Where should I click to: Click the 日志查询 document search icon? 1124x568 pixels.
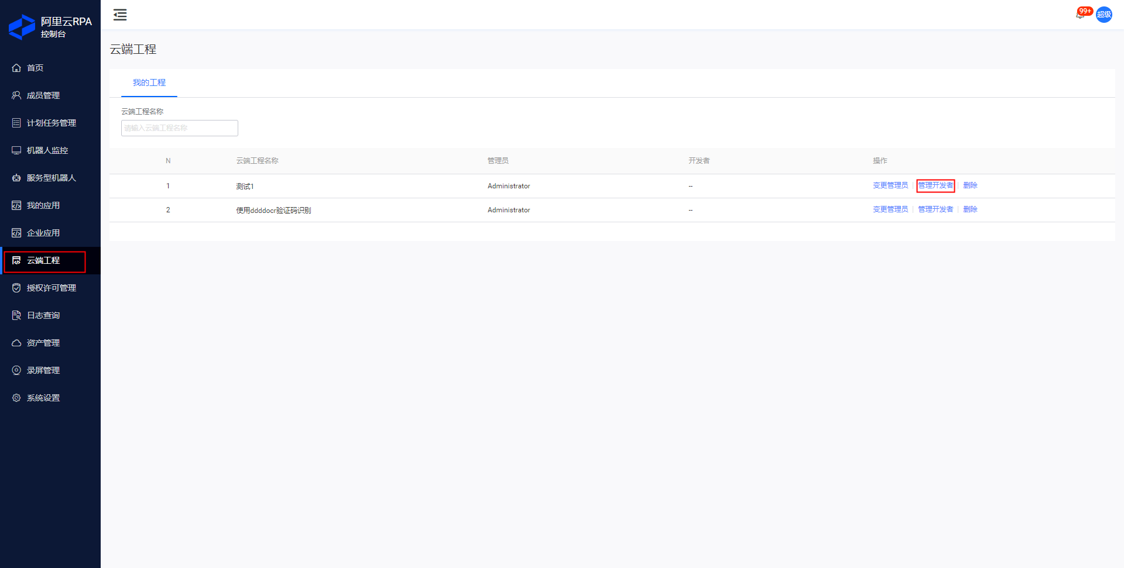point(16,315)
